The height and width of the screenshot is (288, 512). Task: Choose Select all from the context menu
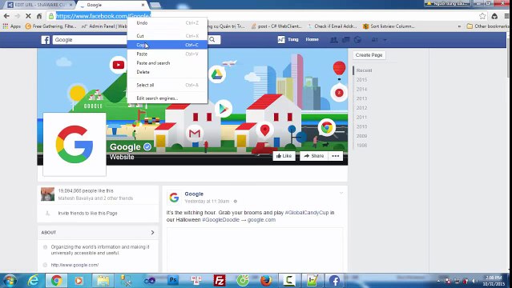tap(167, 85)
